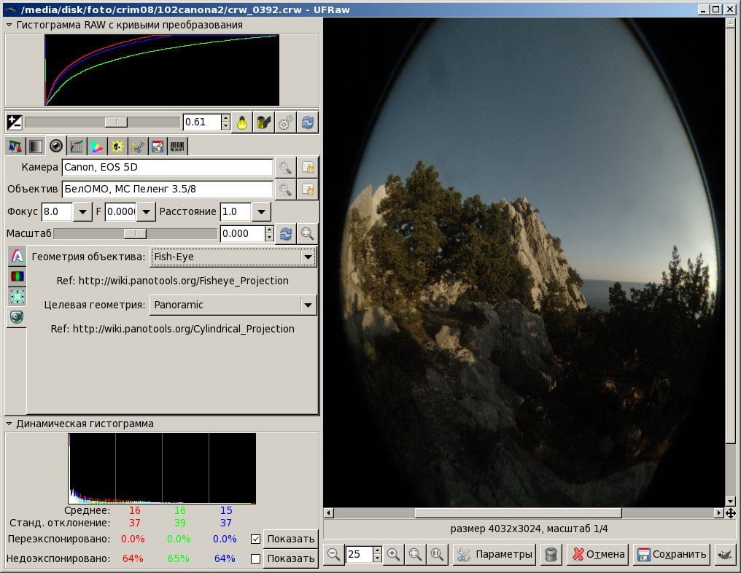
Task: Click the exposure compensation slider
Action: coord(101,122)
